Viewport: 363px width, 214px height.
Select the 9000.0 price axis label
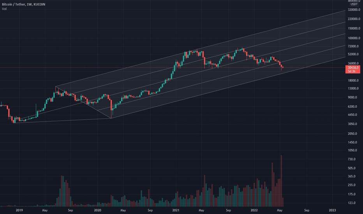click(x=352, y=97)
